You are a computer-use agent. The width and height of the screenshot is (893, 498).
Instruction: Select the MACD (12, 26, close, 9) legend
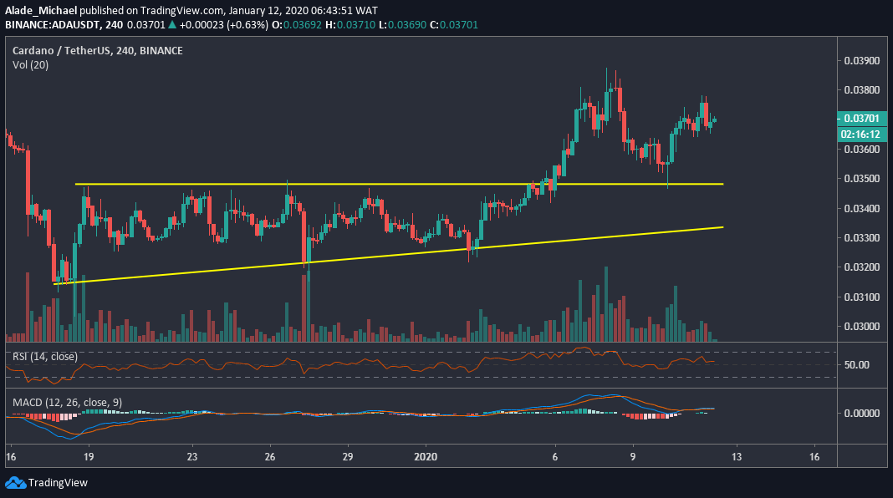click(x=65, y=402)
